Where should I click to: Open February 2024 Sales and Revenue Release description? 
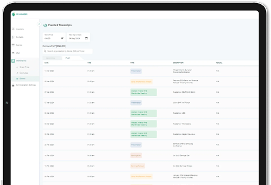click(x=186, y=81)
